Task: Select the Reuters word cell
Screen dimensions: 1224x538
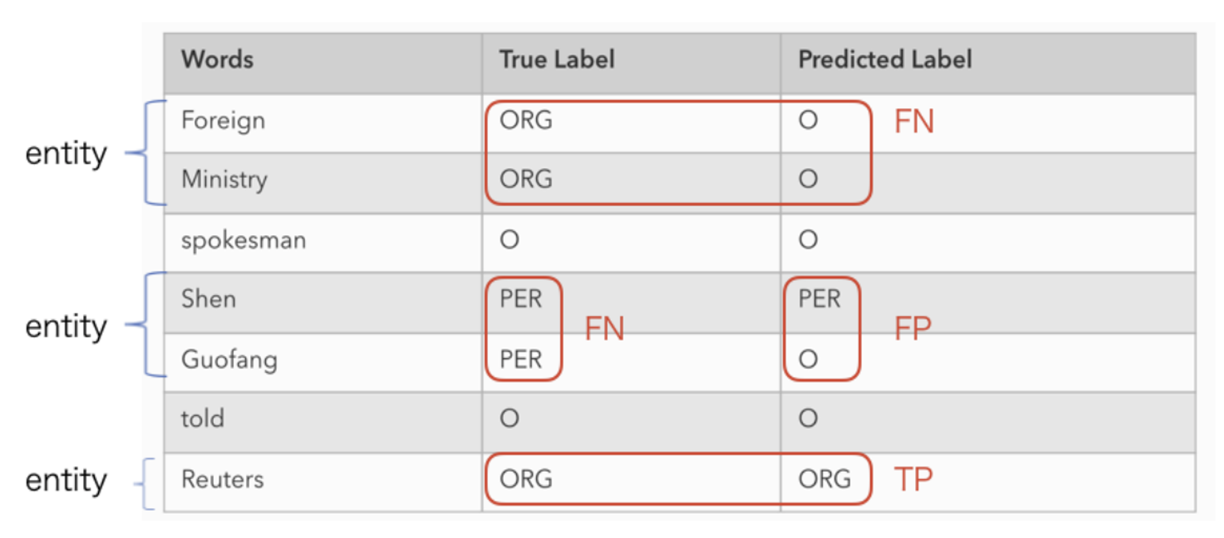Action: (x=323, y=482)
